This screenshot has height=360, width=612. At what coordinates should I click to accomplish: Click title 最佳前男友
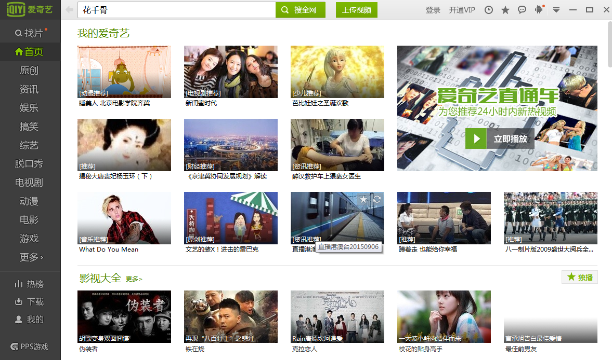[520, 349]
